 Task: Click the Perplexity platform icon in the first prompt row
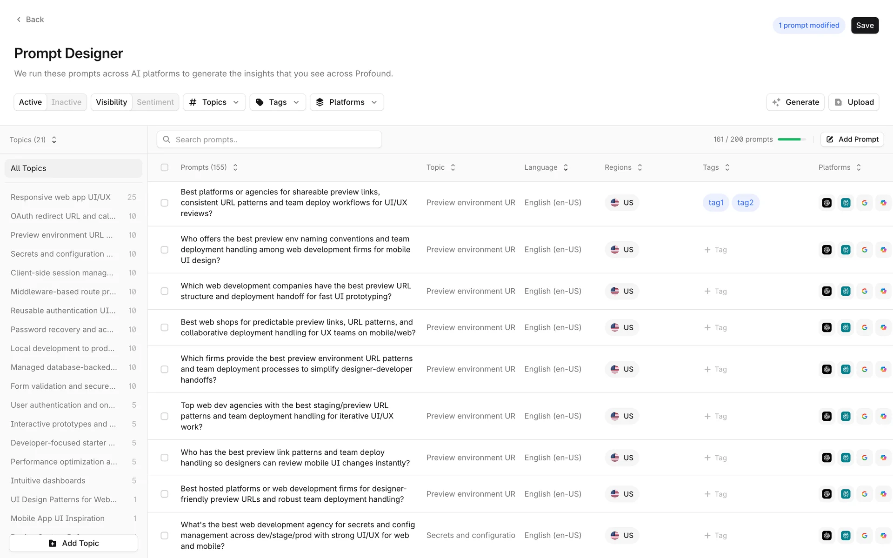pos(846,203)
